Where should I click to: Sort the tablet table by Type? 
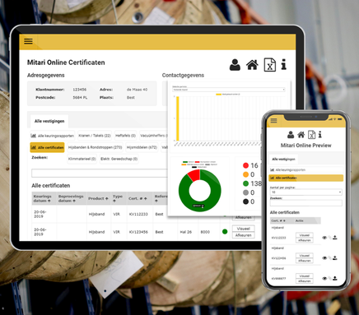click(x=118, y=198)
